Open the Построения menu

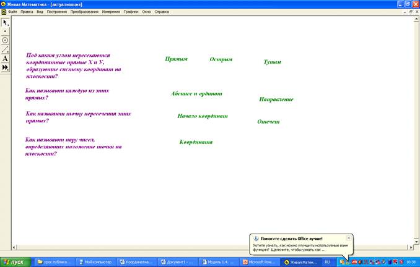pos(57,12)
